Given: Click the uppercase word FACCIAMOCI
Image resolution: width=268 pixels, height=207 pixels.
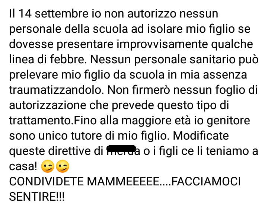Looking at the screenshot, I should (206, 182).
